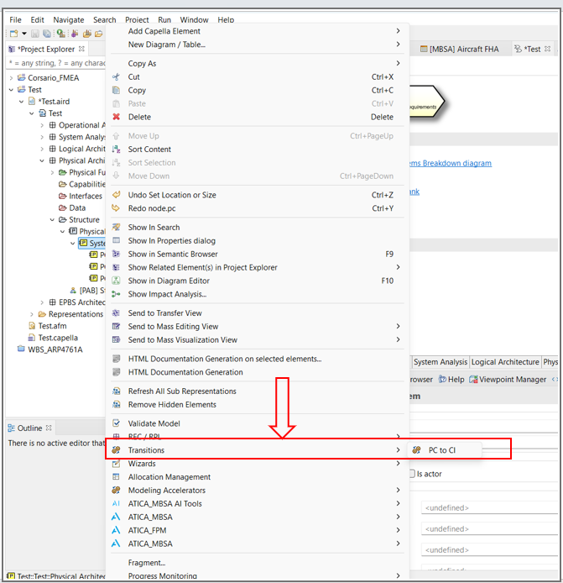Click the ATICA_MBSA AI Tools icon
This screenshot has height=583, width=563.
(117, 503)
